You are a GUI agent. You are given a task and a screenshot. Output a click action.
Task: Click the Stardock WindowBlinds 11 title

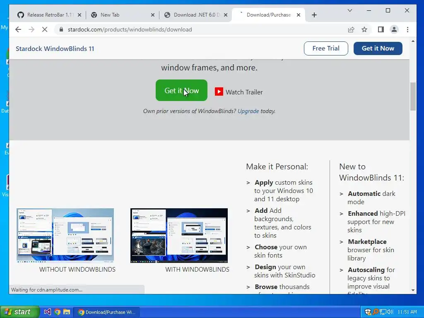pyautogui.click(x=55, y=49)
